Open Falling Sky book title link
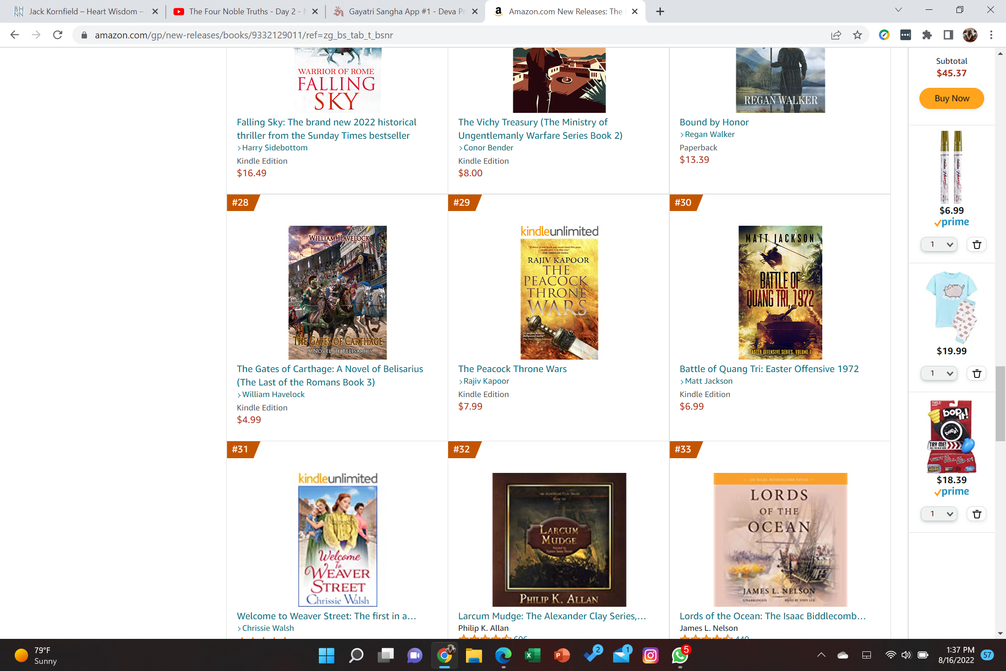 326,129
